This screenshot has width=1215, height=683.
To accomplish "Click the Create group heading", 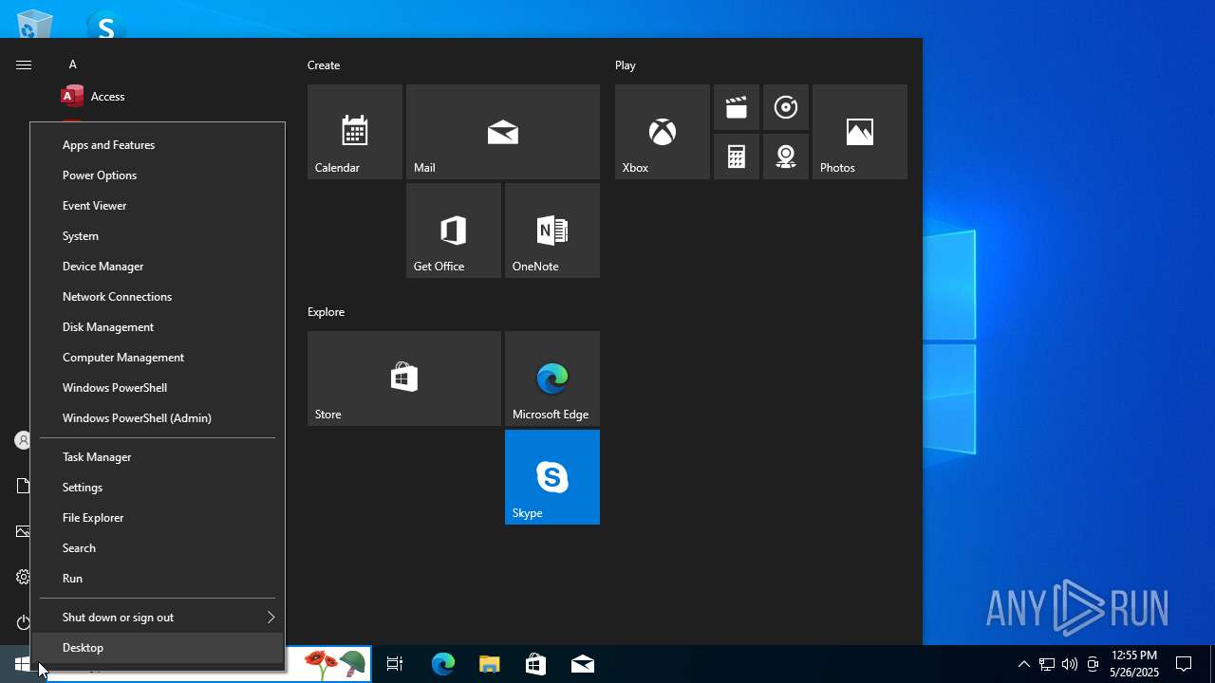I will coord(324,65).
